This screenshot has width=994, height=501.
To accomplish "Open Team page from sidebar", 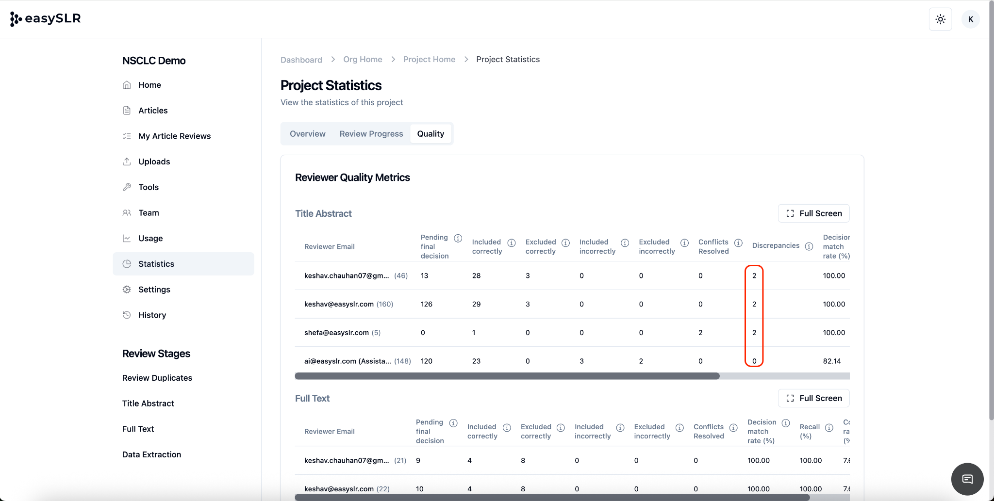I will [x=149, y=213].
